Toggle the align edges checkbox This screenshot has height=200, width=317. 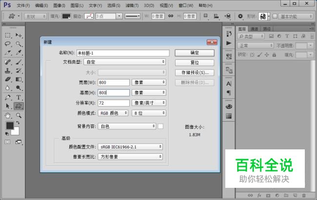[x=275, y=16]
